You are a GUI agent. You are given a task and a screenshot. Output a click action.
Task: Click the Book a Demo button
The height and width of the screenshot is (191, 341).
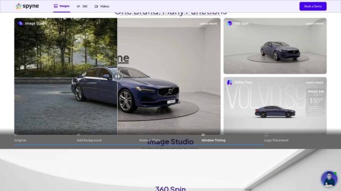313,6
